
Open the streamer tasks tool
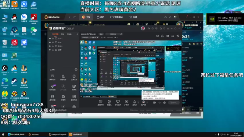(74, 77)
